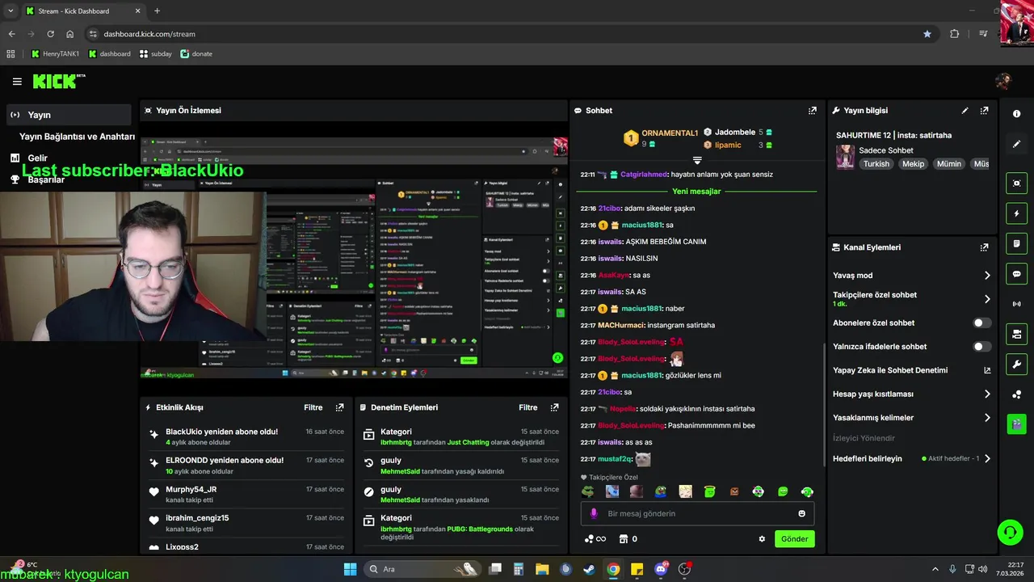Toggle the wrench stream info icon in sidebar
This screenshot has width=1034, height=582.
tap(1016, 365)
